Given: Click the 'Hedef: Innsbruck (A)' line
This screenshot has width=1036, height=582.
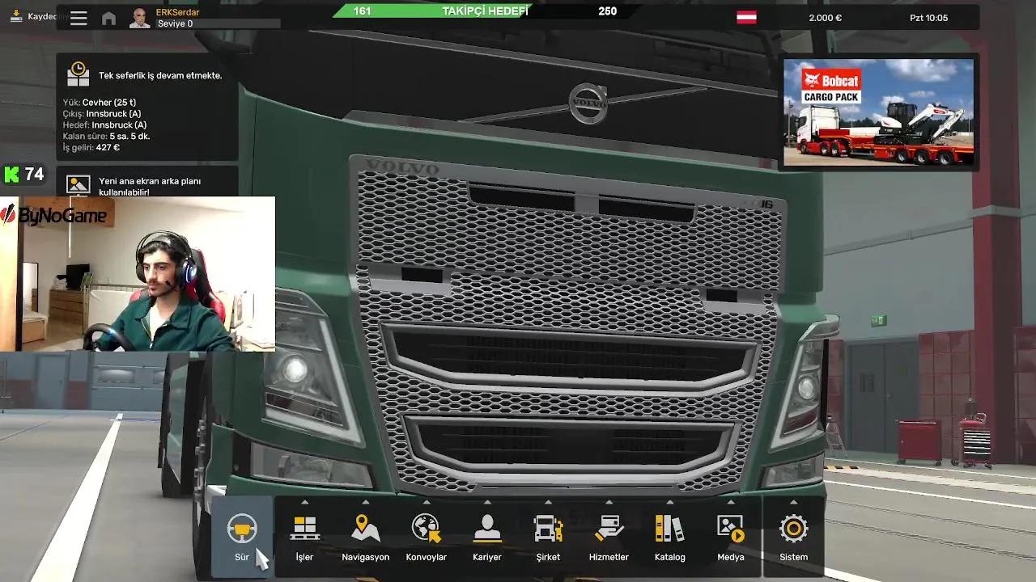Looking at the screenshot, I should click(105, 125).
